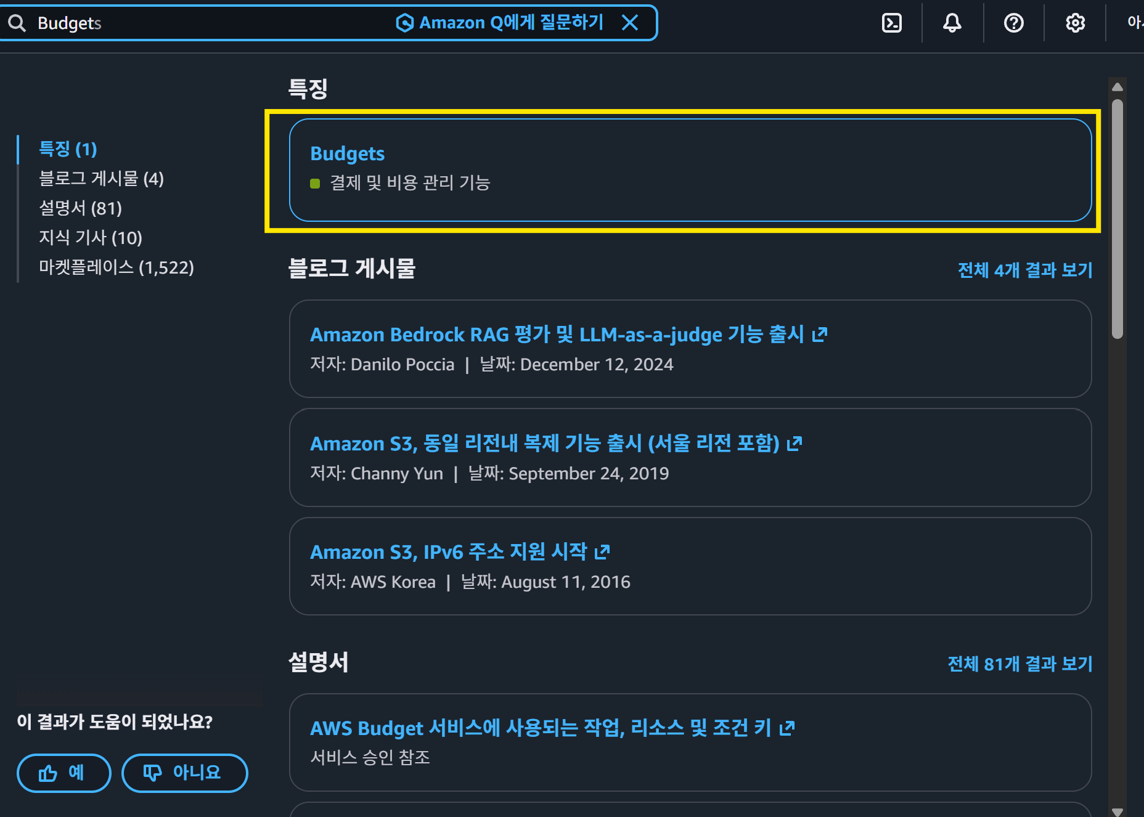This screenshot has width=1144, height=817.
Task: Click the search magnifier icon
Action: click(17, 23)
